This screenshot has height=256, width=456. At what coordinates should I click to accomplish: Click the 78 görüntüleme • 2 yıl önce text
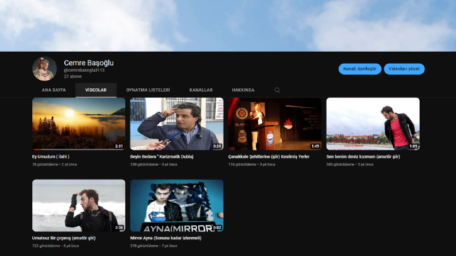pyautogui.click(x=55, y=165)
